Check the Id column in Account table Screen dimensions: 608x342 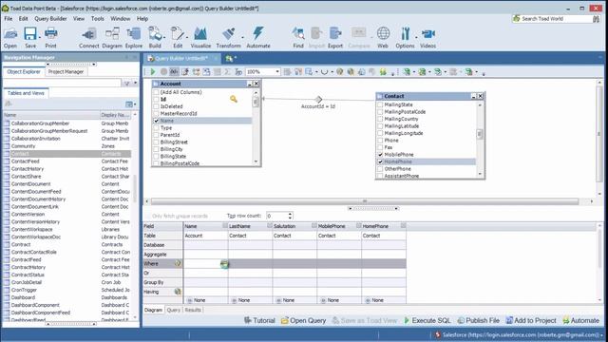point(156,99)
